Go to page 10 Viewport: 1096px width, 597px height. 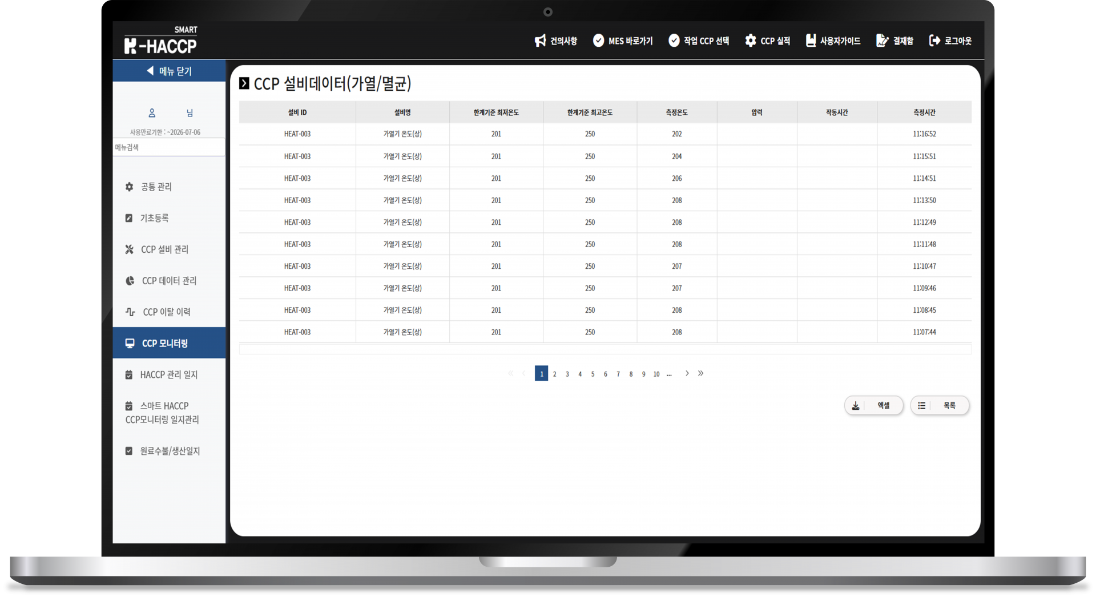tap(656, 374)
